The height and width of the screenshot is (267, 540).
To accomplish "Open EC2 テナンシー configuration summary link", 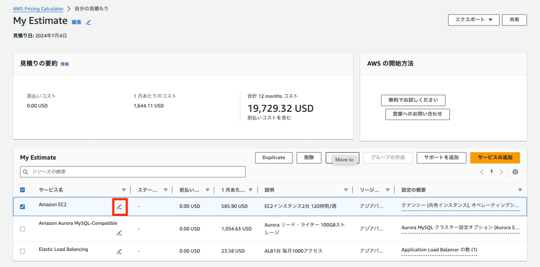I will tap(460, 205).
